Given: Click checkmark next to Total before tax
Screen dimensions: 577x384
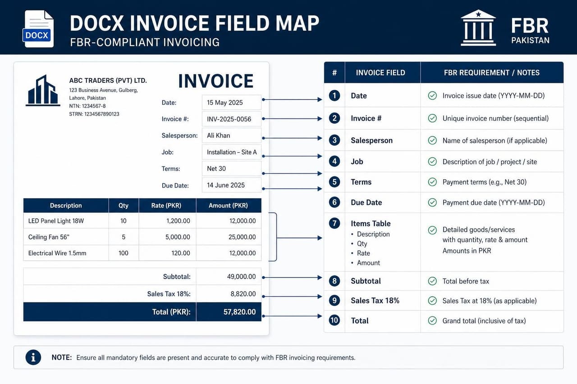Looking at the screenshot, I should click(x=432, y=281).
